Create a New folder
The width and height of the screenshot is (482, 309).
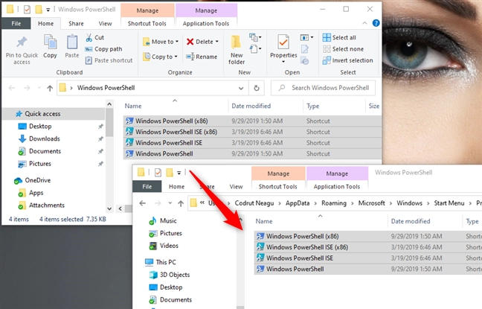tap(237, 49)
